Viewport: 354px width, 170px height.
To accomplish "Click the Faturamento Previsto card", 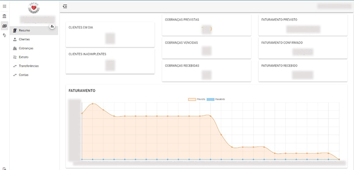I will pos(303,25).
